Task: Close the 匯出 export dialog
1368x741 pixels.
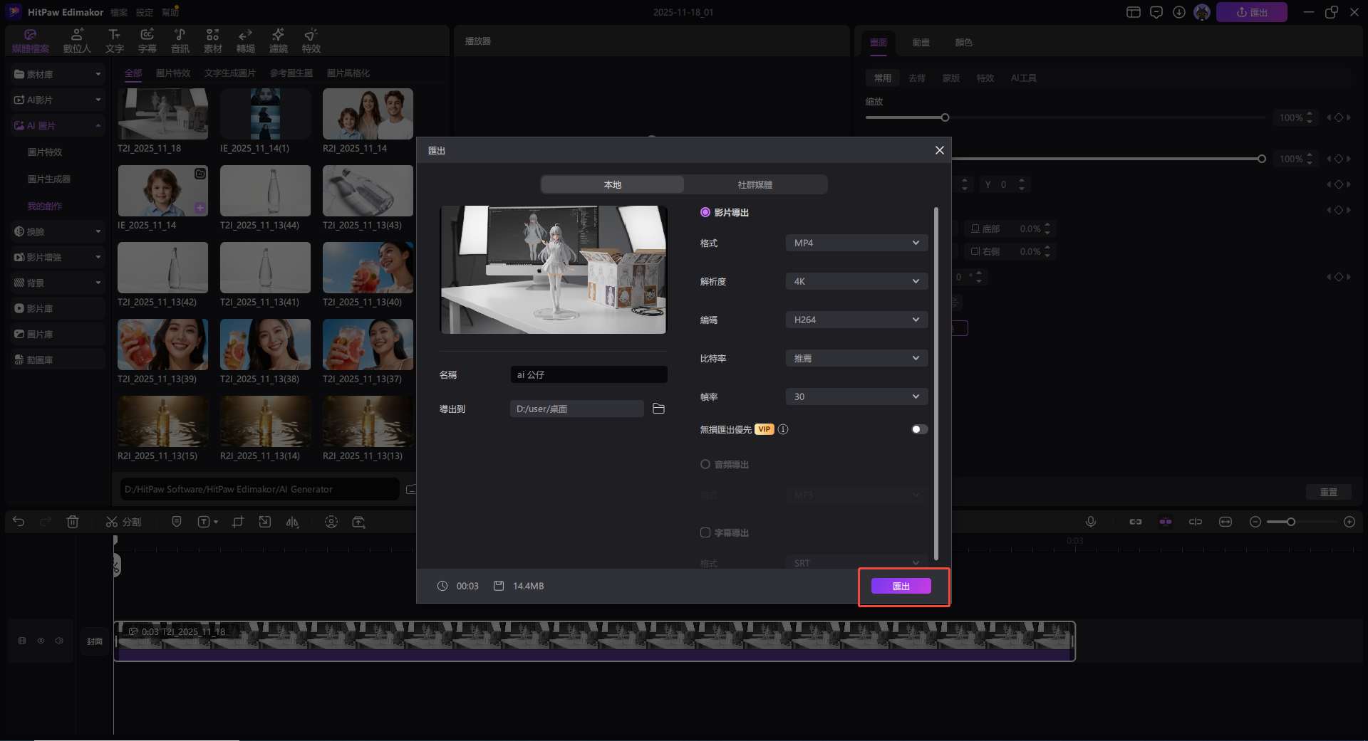Action: click(x=939, y=150)
